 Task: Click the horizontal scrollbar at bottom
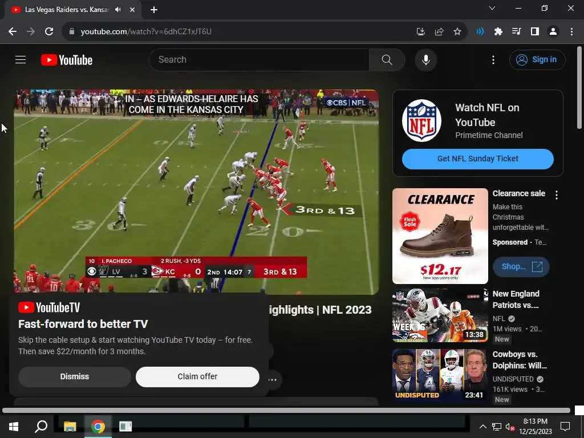(x=286, y=410)
